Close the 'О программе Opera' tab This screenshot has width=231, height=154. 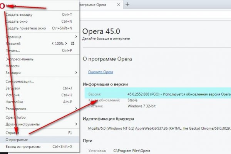118,5
